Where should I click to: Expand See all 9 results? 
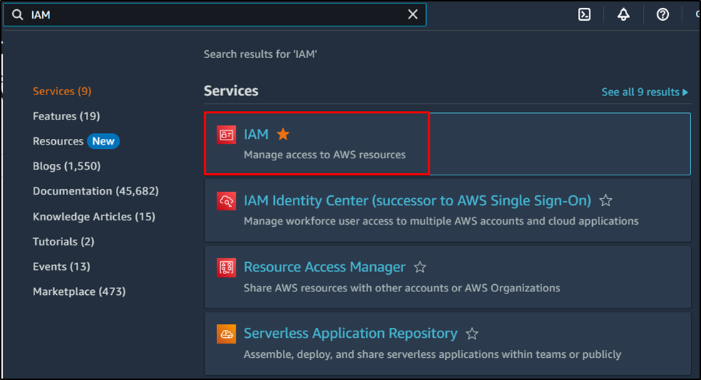[644, 92]
